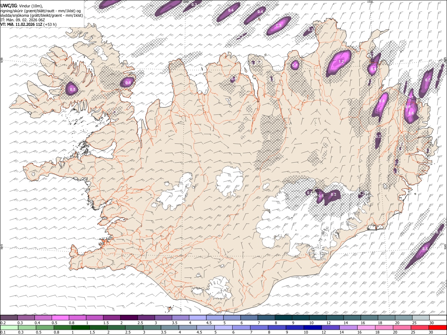This screenshot has width=447, height=335.
Task: Pick the pale green 0.1 swatch in lower legend
Action: (9, 327)
